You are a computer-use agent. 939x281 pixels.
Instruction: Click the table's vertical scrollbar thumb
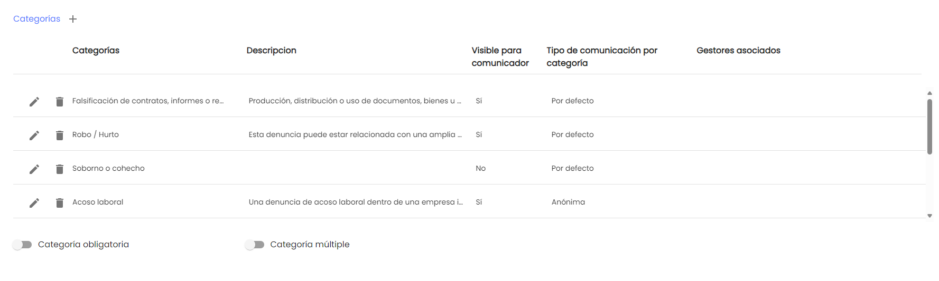(929, 127)
